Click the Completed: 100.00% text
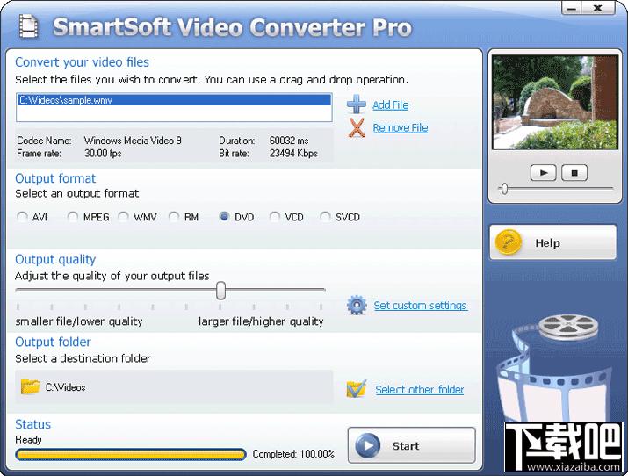The height and width of the screenshot is (476, 628). pos(293,454)
